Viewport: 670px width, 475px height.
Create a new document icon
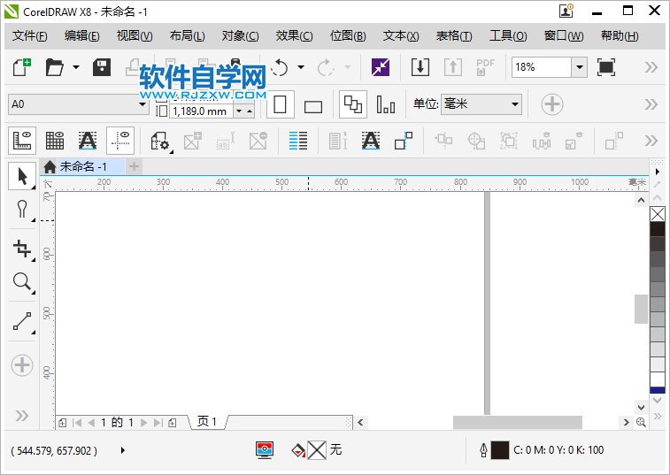(22, 67)
